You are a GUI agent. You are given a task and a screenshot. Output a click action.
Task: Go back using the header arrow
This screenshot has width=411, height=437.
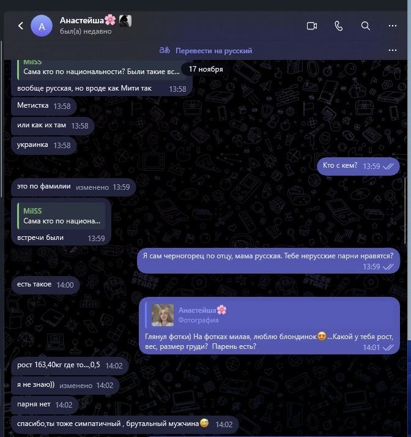coord(21,26)
